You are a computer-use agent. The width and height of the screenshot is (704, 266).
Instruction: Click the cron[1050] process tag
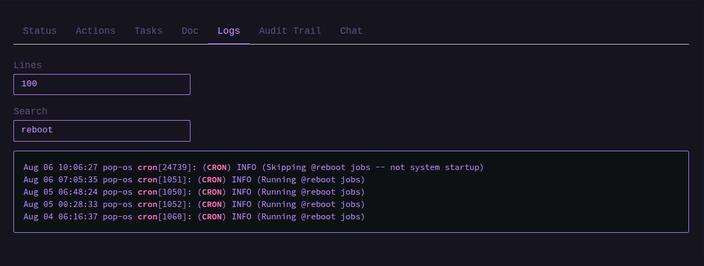point(160,192)
